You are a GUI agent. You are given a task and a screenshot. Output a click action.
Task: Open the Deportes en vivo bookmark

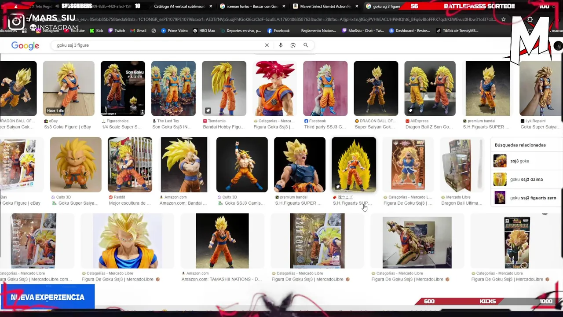pyautogui.click(x=241, y=31)
